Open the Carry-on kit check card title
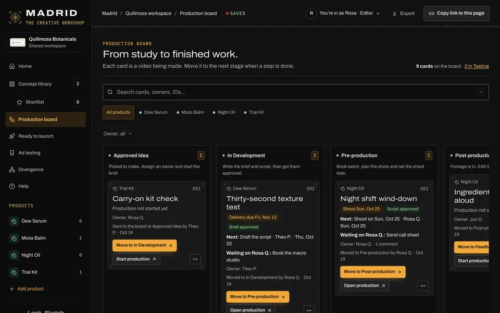Screen dimensions: 500x313 (x=145, y=199)
